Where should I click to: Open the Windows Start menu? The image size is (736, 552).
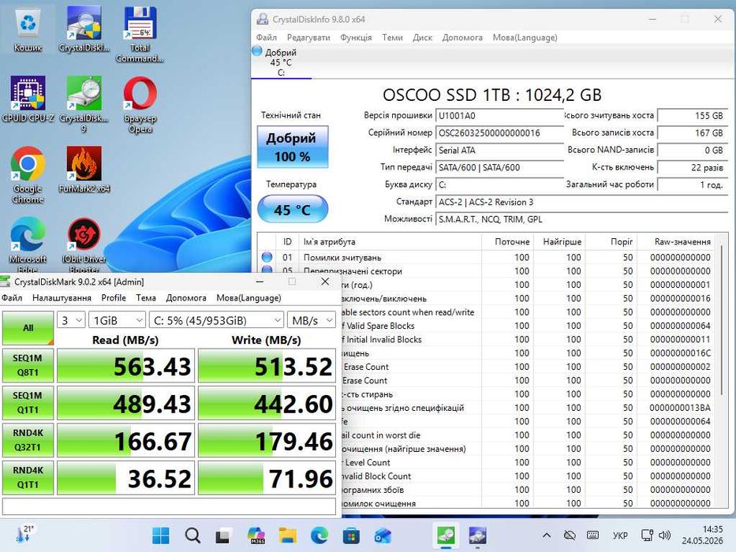coord(161,535)
